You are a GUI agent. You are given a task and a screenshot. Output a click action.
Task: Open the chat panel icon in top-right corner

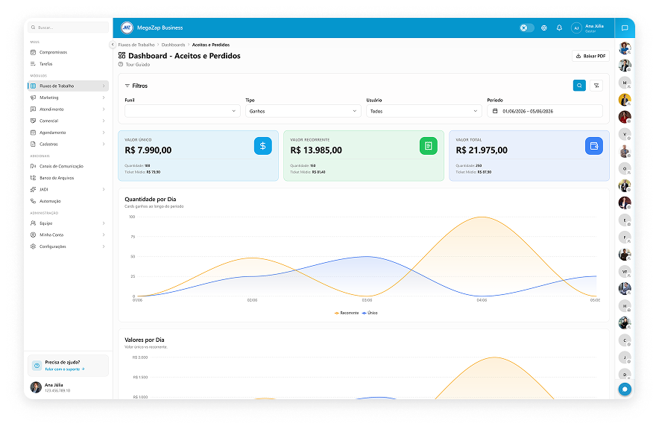pyautogui.click(x=625, y=28)
